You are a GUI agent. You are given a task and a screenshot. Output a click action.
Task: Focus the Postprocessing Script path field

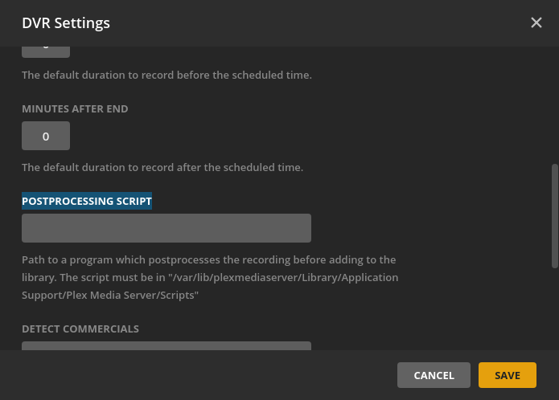click(x=166, y=228)
